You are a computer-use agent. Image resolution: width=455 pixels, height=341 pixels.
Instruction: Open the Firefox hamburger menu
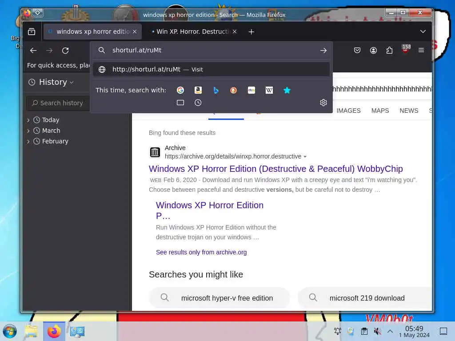tap(421, 51)
